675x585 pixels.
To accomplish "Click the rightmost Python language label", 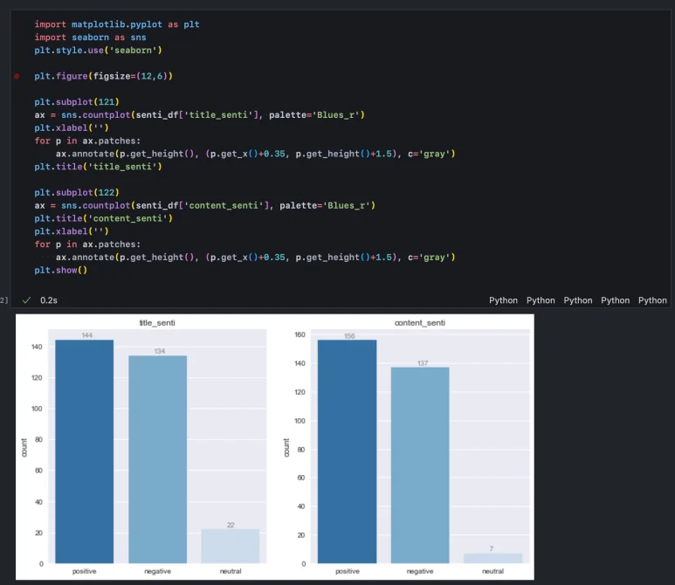I will click(652, 300).
